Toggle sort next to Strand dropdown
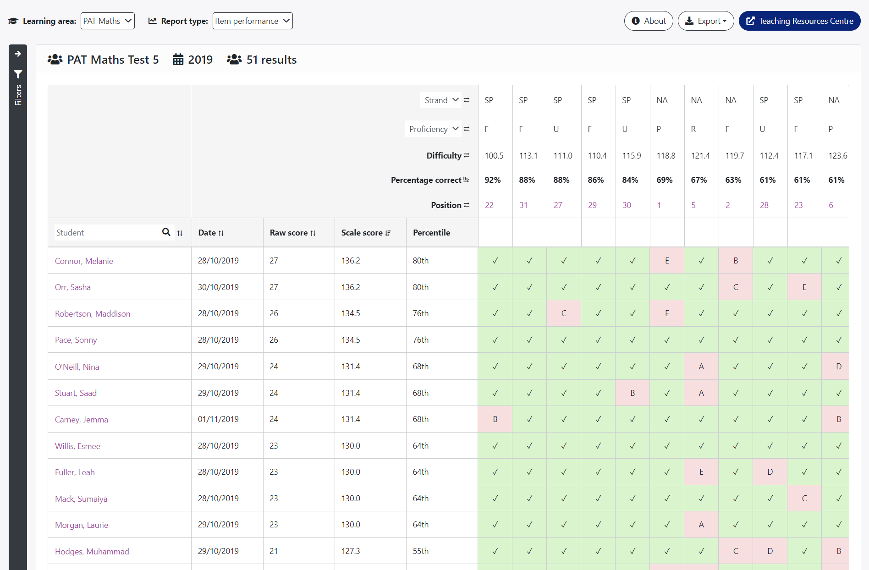The width and height of the screenshot is (869, 570). coord(467,100)
